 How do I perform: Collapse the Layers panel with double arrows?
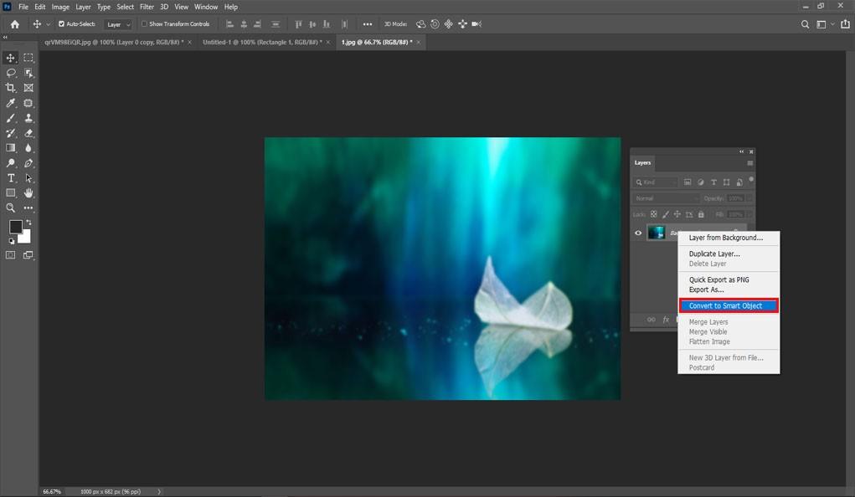(x=742, y=151)
